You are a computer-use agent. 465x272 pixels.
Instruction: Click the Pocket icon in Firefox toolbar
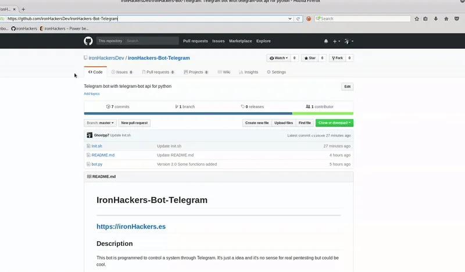click(x=456, y=19)
